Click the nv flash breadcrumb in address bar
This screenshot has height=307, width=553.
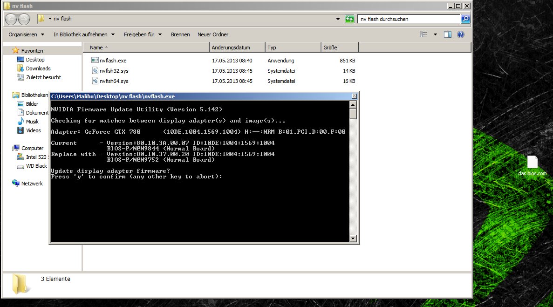[62, 19]
